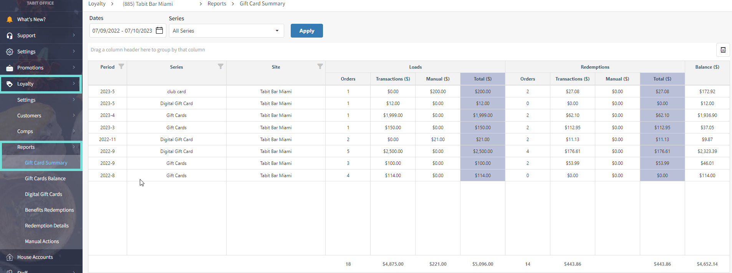732x273 pixels.
Task: Click the House Accounts icon
Action: tap(10, 257)
